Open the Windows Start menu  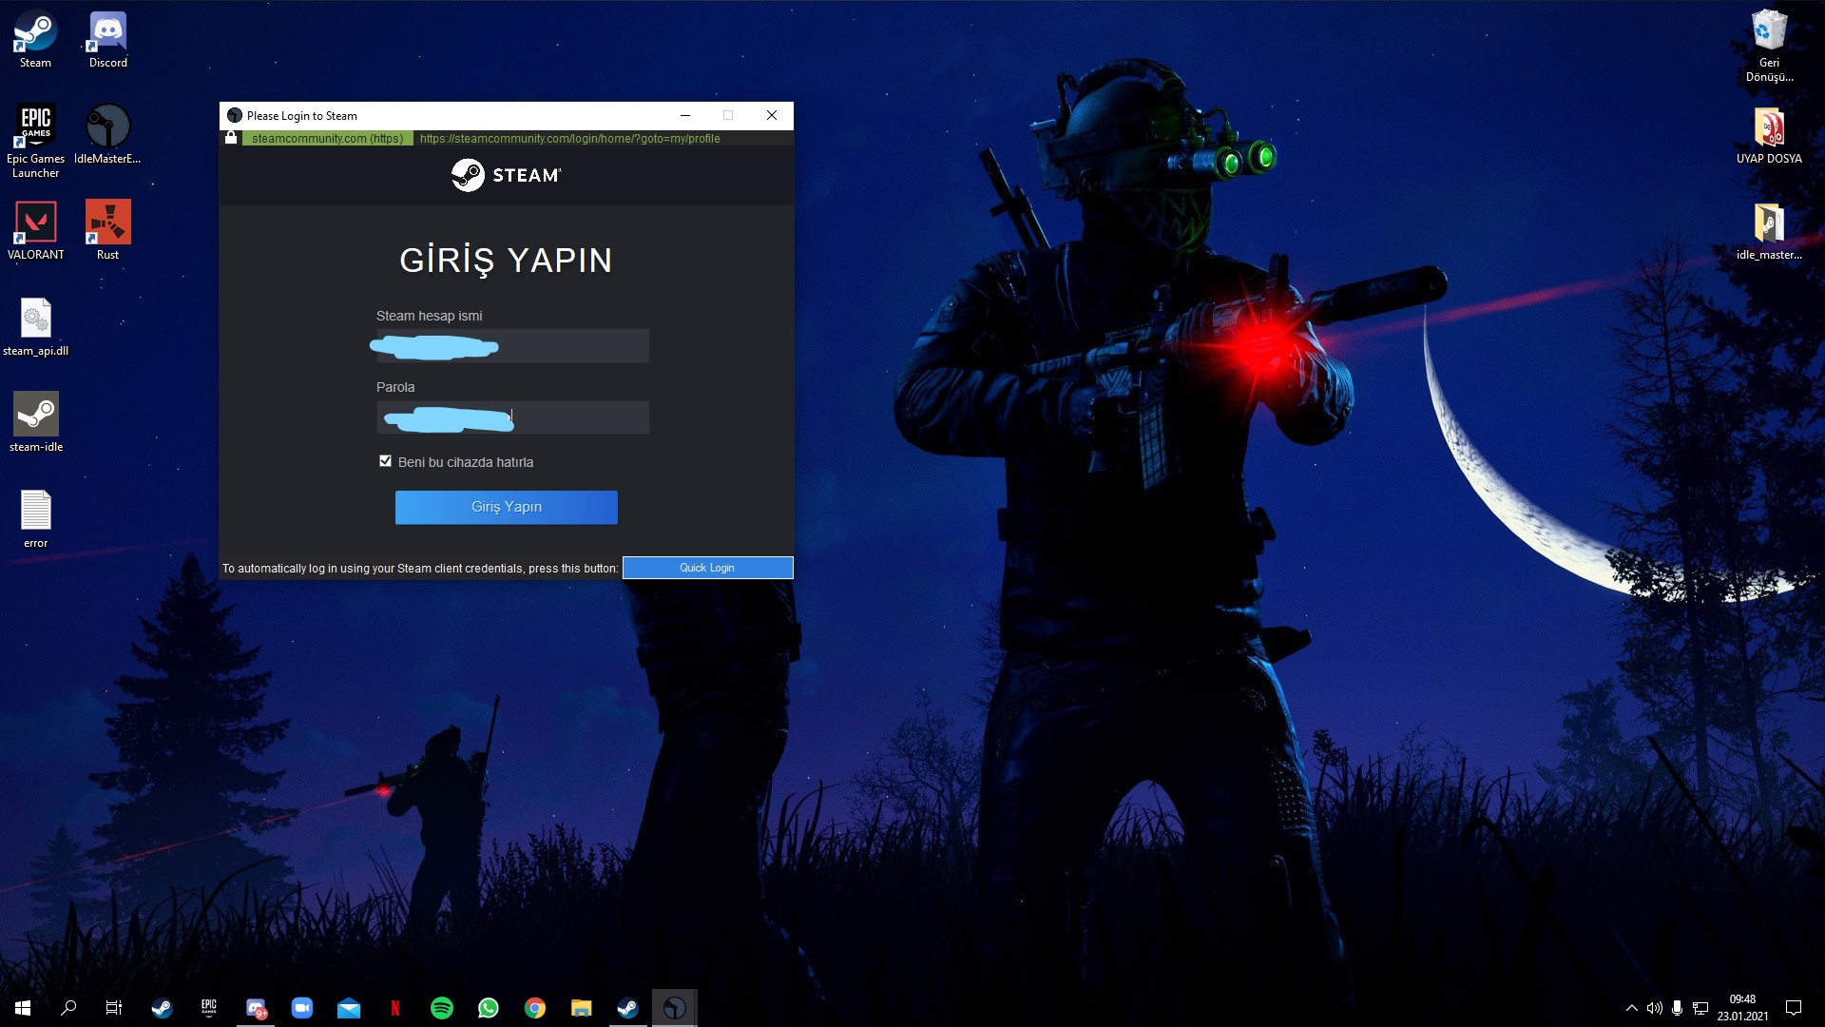(x=23, y=1008)
